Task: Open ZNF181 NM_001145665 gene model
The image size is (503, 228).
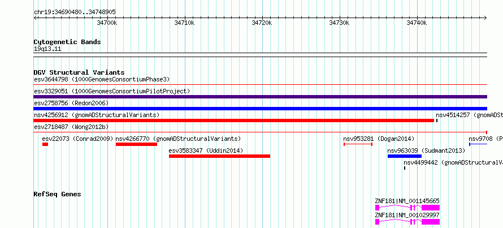Action: pyautogui.click(x=407, y=208)
